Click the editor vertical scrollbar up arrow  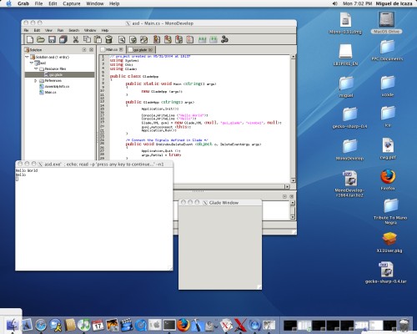click(x=293, y=57)
